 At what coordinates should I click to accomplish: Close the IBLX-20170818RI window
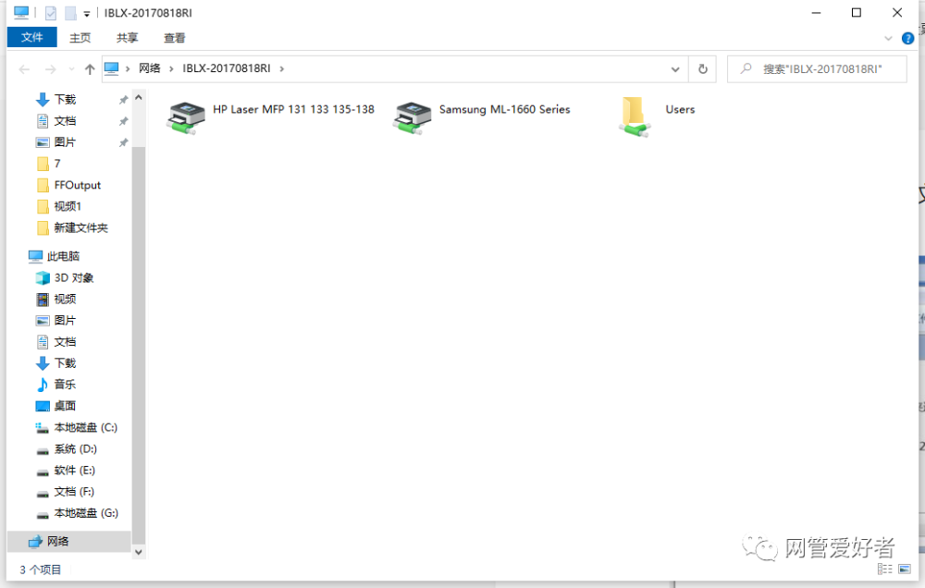coord(897,12)
